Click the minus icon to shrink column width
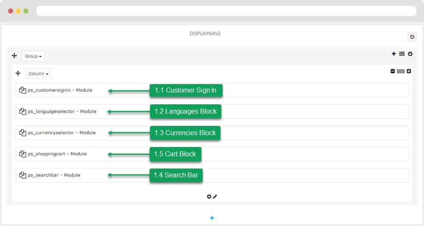The width and height of the screenshot is (424, 226). (x=393, y=71)
